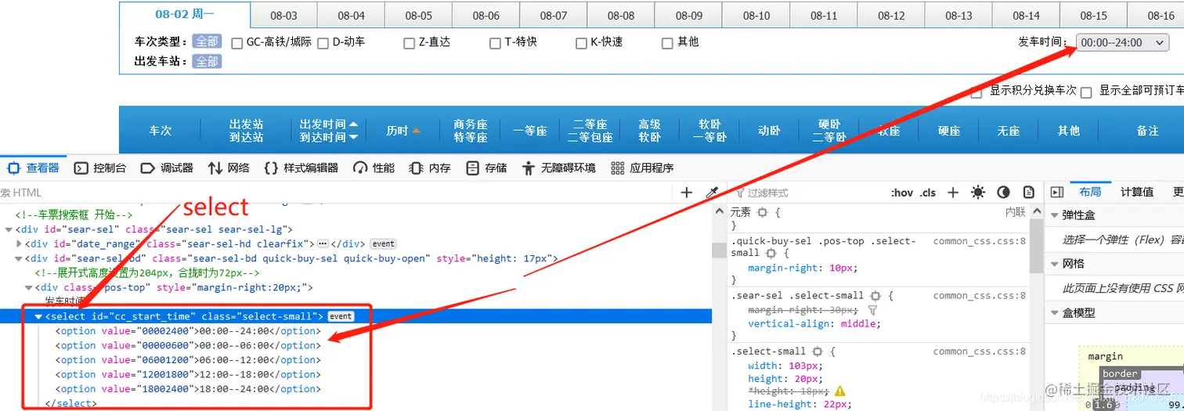The image size is (1184, 411).
Task: Open the 存储 storage tool
Action: (486, 168)
